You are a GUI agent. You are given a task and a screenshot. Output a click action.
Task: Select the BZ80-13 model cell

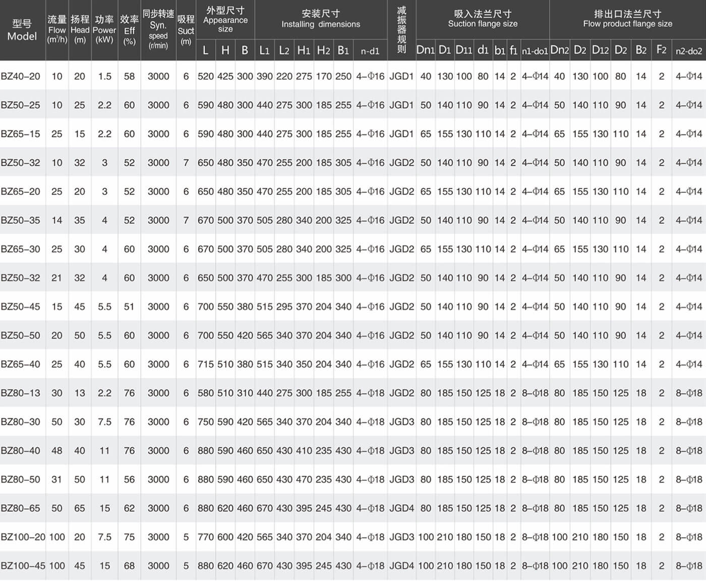pyautogui.click(x=21, y=392)
